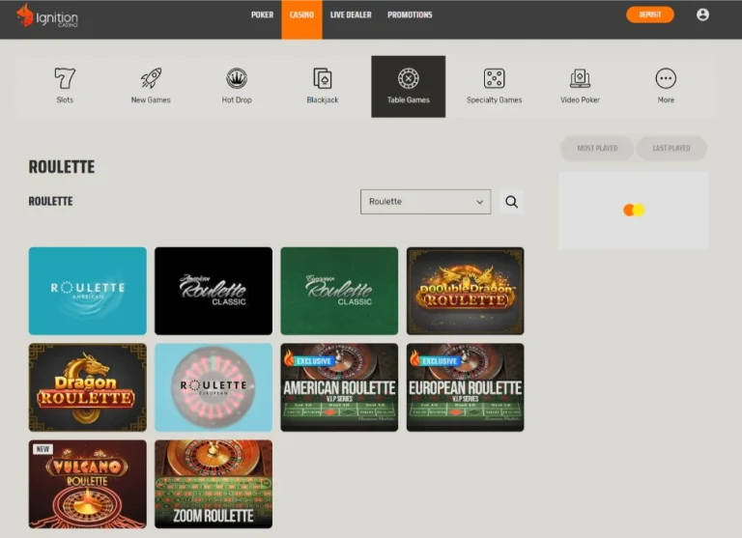Select the Most Played button
Viewport: 742px width, 538px height.
tap(597, 148)
